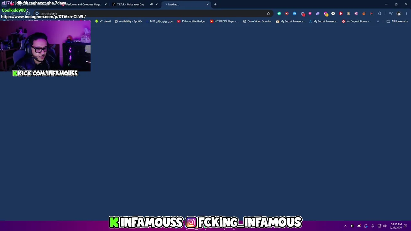Open the Ok.ru Video Downlo... bookmark

pyautogui.click(x=258, y=21)
